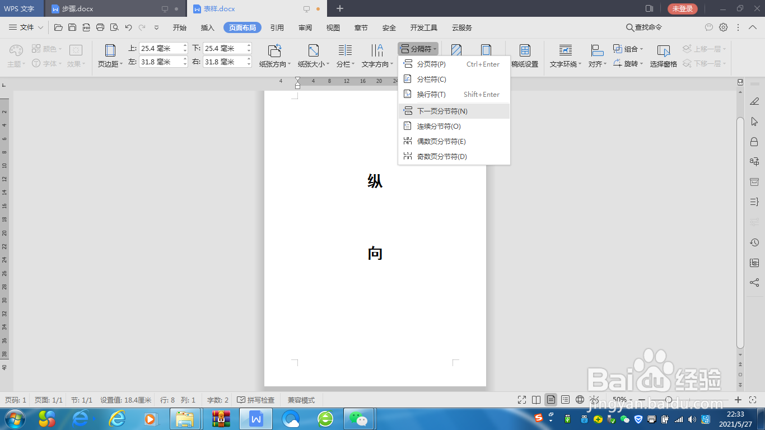This screenshot has width=765, height=430.
Task: Click the Undo arrow icon
Action: pyautogui.click(x=128, y=27)
